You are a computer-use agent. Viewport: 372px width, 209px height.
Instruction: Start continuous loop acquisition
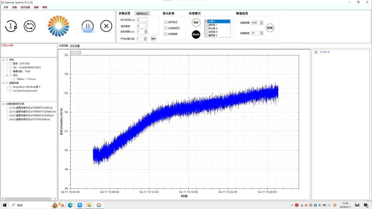[x=30, y=26]
